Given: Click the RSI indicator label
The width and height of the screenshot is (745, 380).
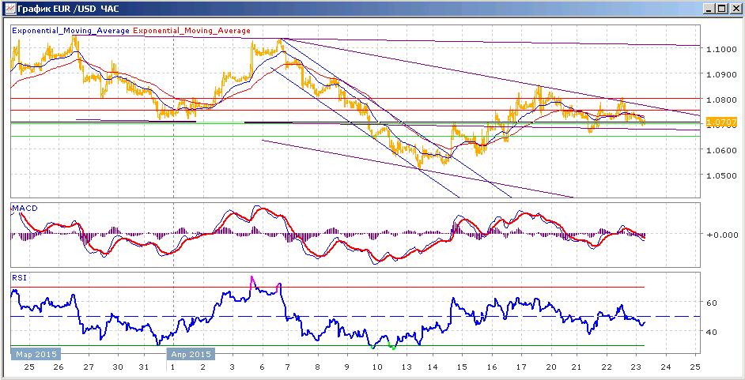Looking at the screenshot, I should (x=19, y=278).
